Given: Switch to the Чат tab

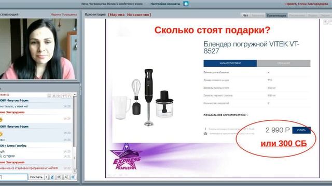Looking at the screenshot, I should click(x=245, y=16).
